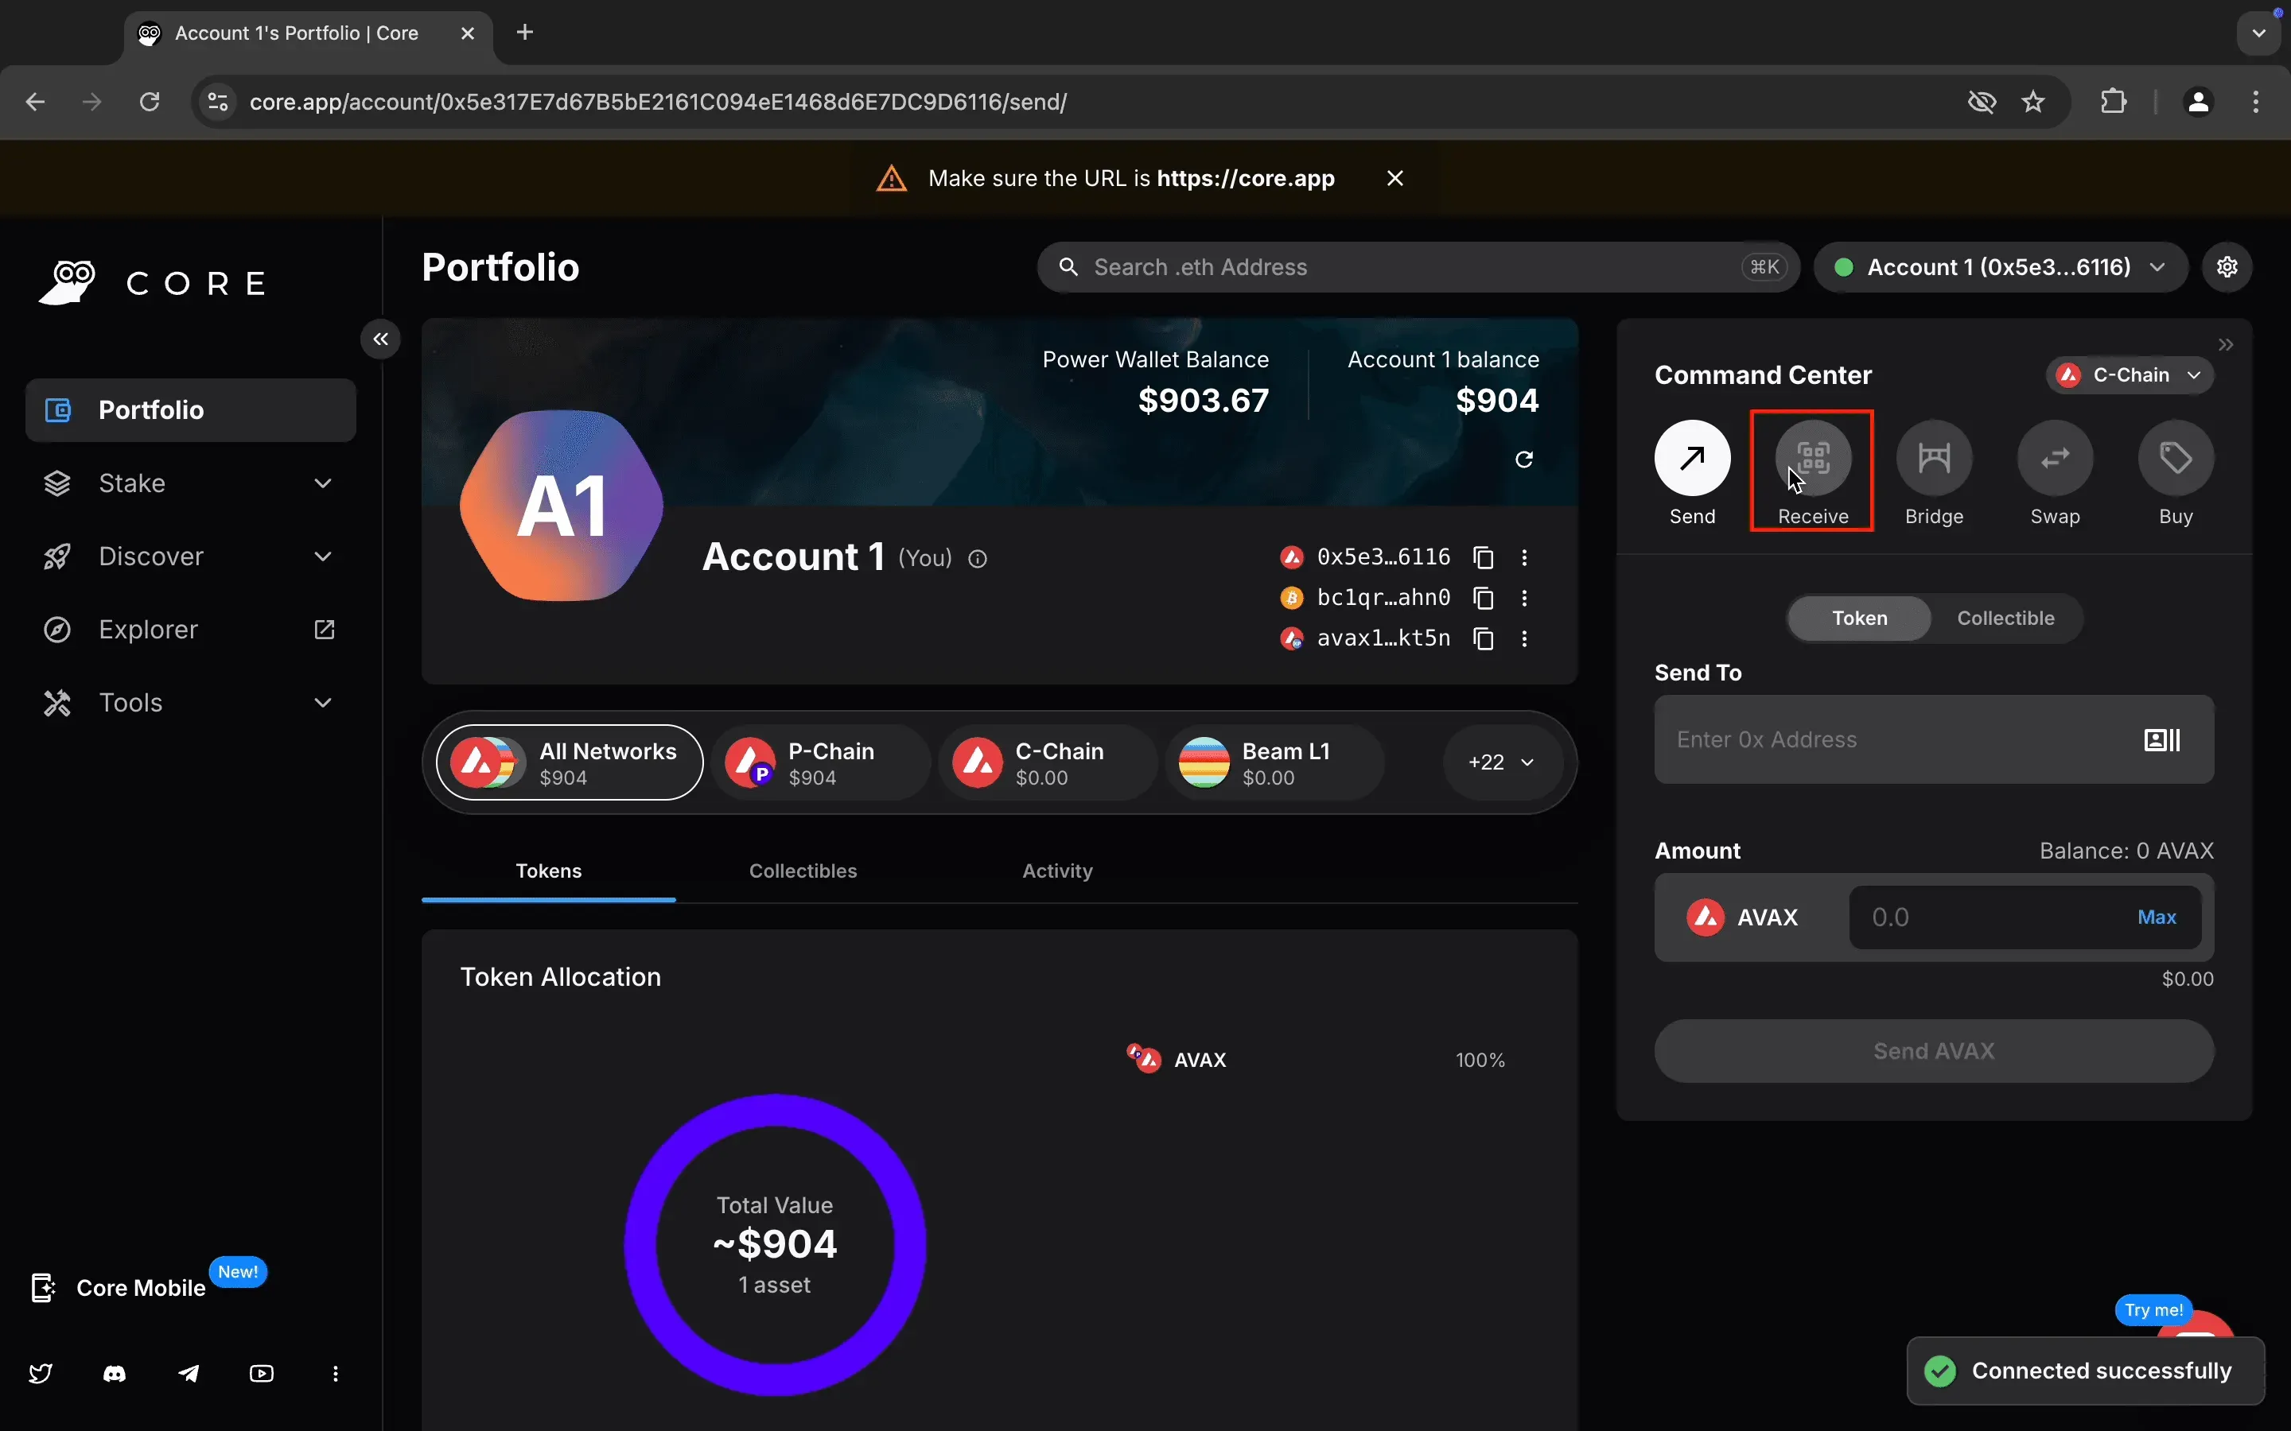
Task: Open the address book in Send To field
Action: click(x=2162, y=740)
